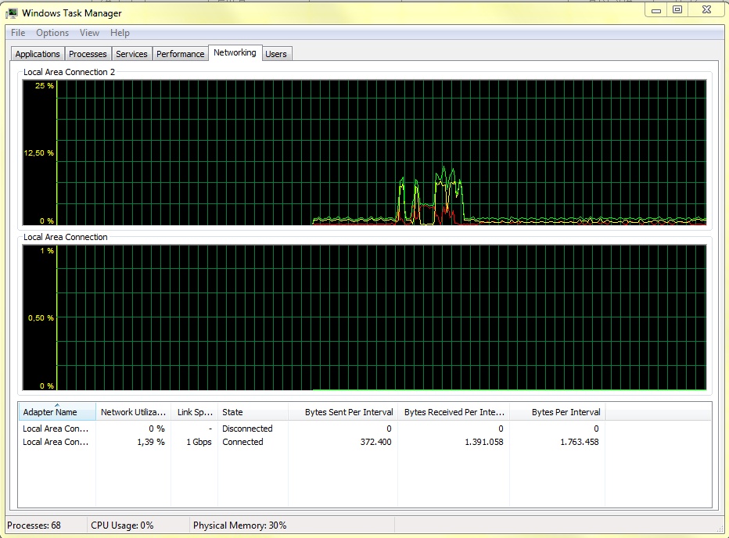The height and width of the screenshot is (538, 729).
Task: Sort by Bytes Per Interval header
Action: (558, 412)
